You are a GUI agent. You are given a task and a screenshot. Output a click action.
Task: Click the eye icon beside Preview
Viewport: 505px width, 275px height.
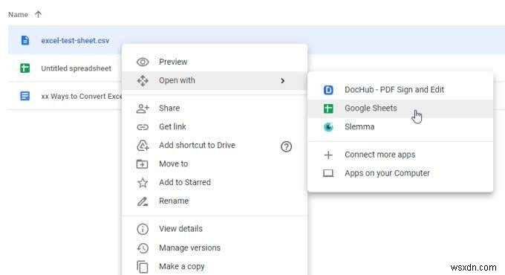(x=143, y=62)
